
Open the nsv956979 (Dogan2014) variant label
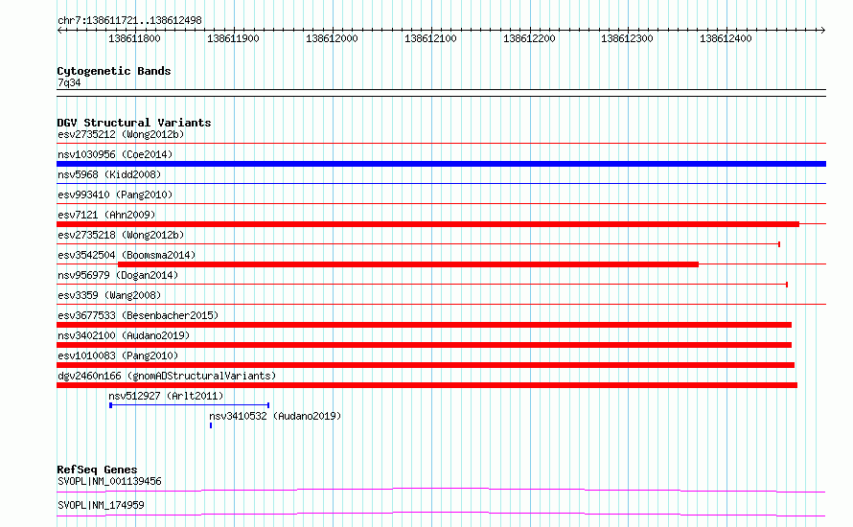(118, 275)
